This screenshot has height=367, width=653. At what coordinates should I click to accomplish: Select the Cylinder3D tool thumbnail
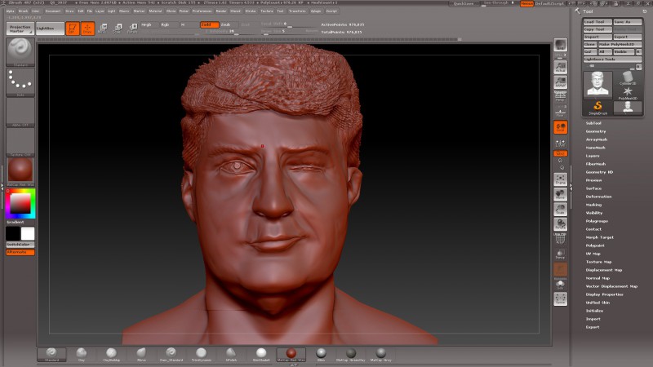628,77
